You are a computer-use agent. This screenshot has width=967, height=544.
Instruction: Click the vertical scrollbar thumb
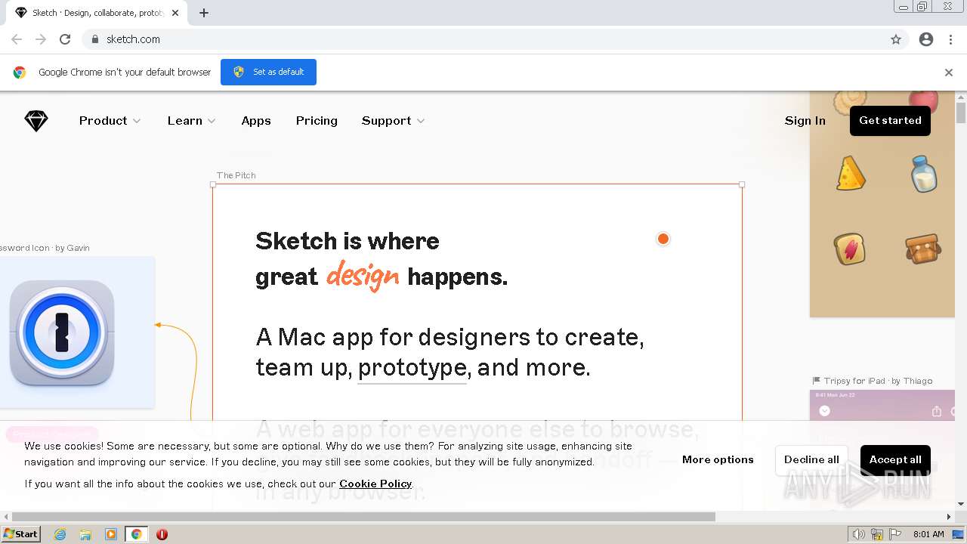(x=961, y=113)
